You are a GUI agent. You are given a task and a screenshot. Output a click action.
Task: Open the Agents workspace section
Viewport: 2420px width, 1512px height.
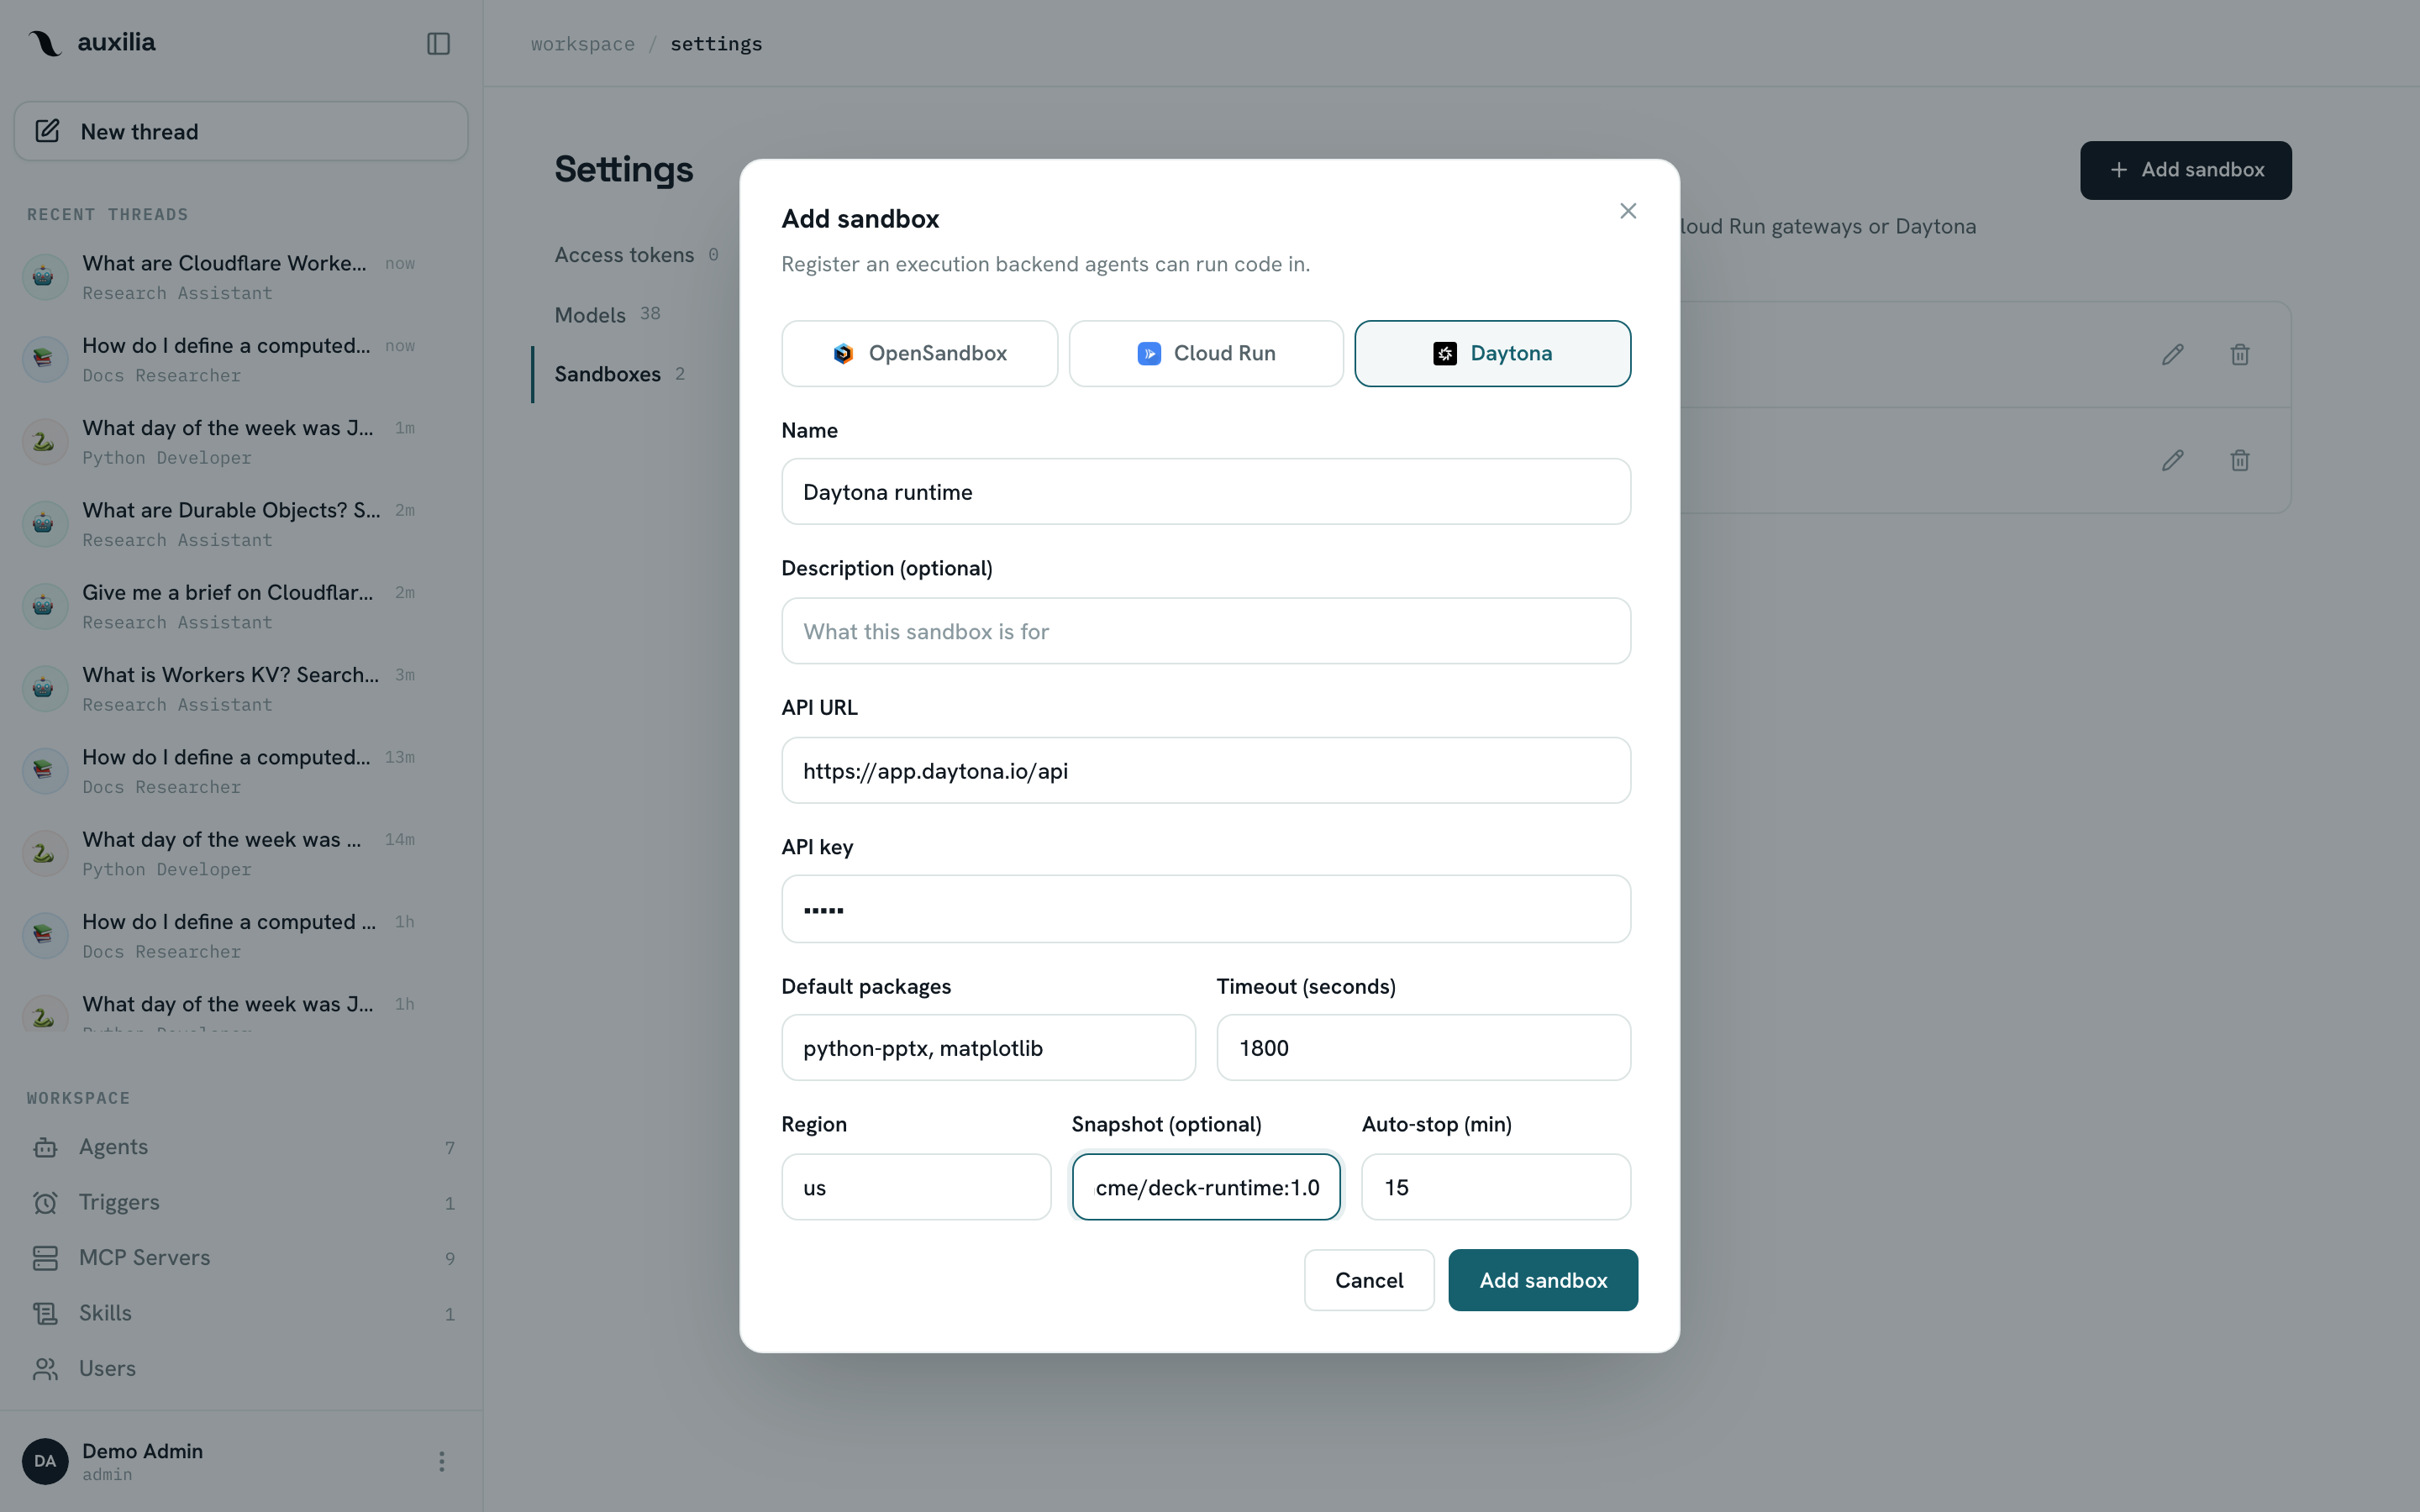pyautogui.click(x=241, y=1147)
